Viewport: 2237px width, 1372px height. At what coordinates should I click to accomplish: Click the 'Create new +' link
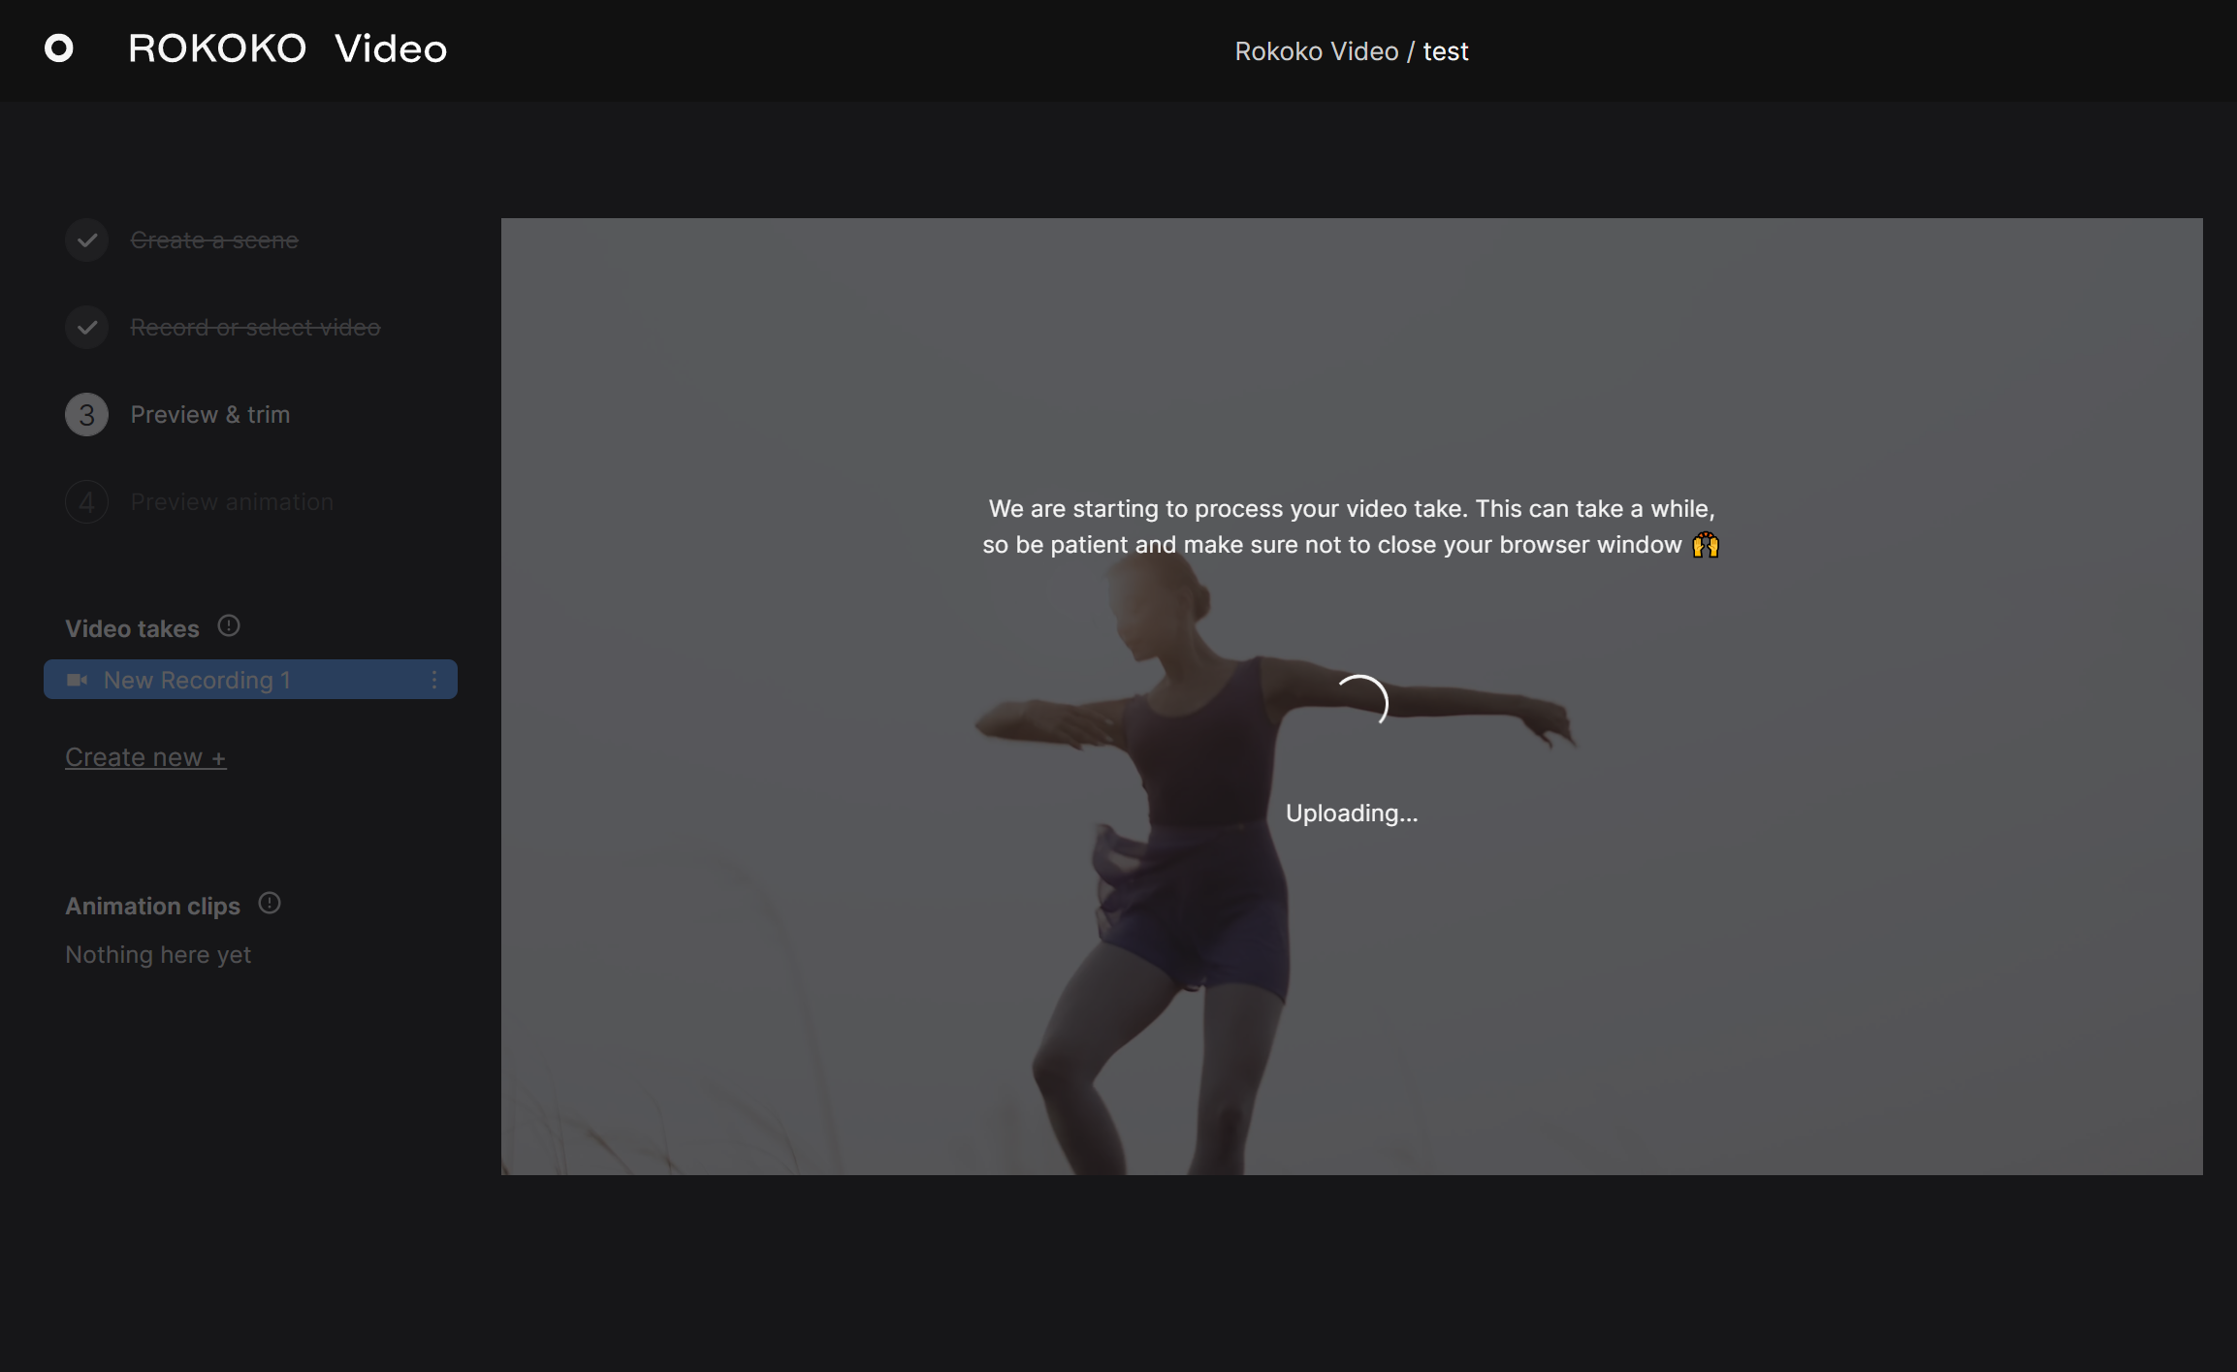(145, 757)
